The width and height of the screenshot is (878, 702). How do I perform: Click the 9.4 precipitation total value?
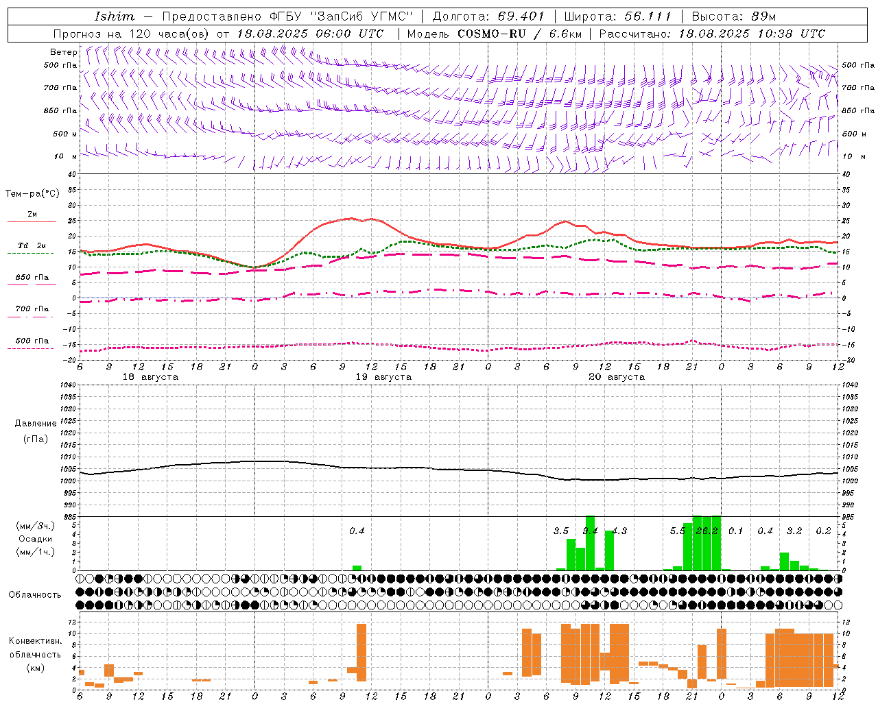pyautogui.click(x=590, y=531)
